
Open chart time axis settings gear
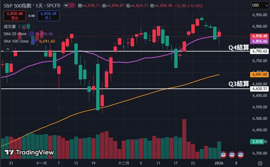click(260, 163)
